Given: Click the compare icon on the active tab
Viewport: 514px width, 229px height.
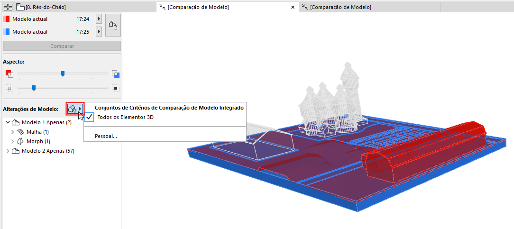Looking at the screenshot, I should (x=162, y=7).
